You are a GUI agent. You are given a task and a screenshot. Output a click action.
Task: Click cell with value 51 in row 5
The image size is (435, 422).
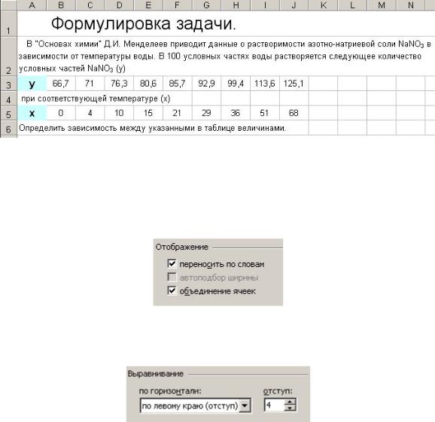(x=265, y=113)
